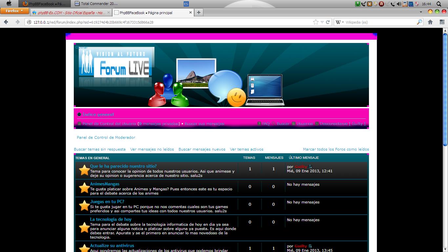Open the 'La tecnologia de hoy' forum

tap(111, 219)
